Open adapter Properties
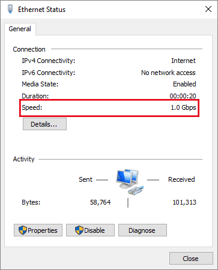The width and height of the screenshot is (218, 270). point(38,230)
